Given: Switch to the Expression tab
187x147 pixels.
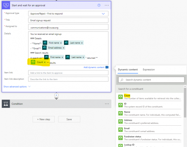Looking at the screenshot, I should pos(149,70).
